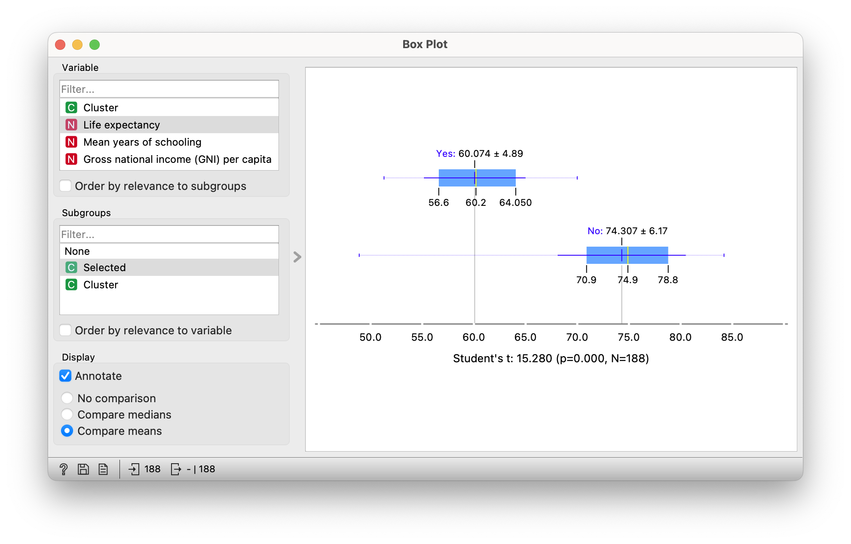Select the Cluster variable
Screen dimensions: 851x544
(169, 107)
